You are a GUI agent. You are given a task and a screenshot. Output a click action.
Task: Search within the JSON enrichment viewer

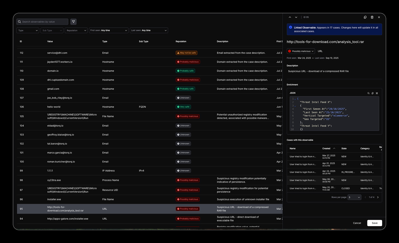369,93
